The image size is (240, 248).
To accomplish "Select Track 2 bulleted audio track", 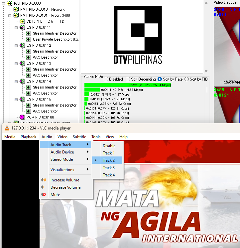I will 107,160.
